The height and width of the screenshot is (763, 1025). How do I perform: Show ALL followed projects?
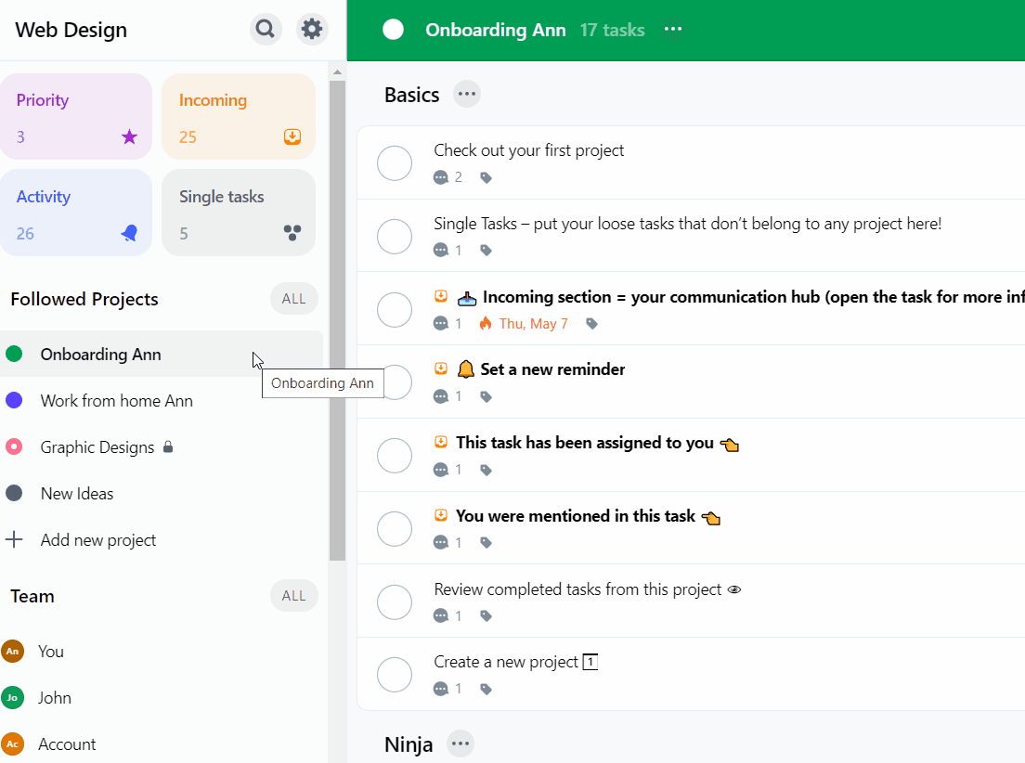click(293, 299)
